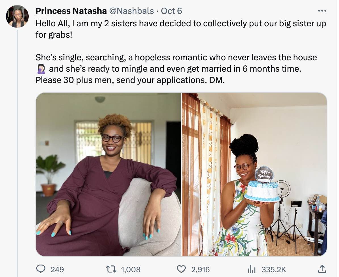Viewport: 339px width, 277px height.
Task: Open the view analytics bar chart icon
Action: (x=252, y=269)
